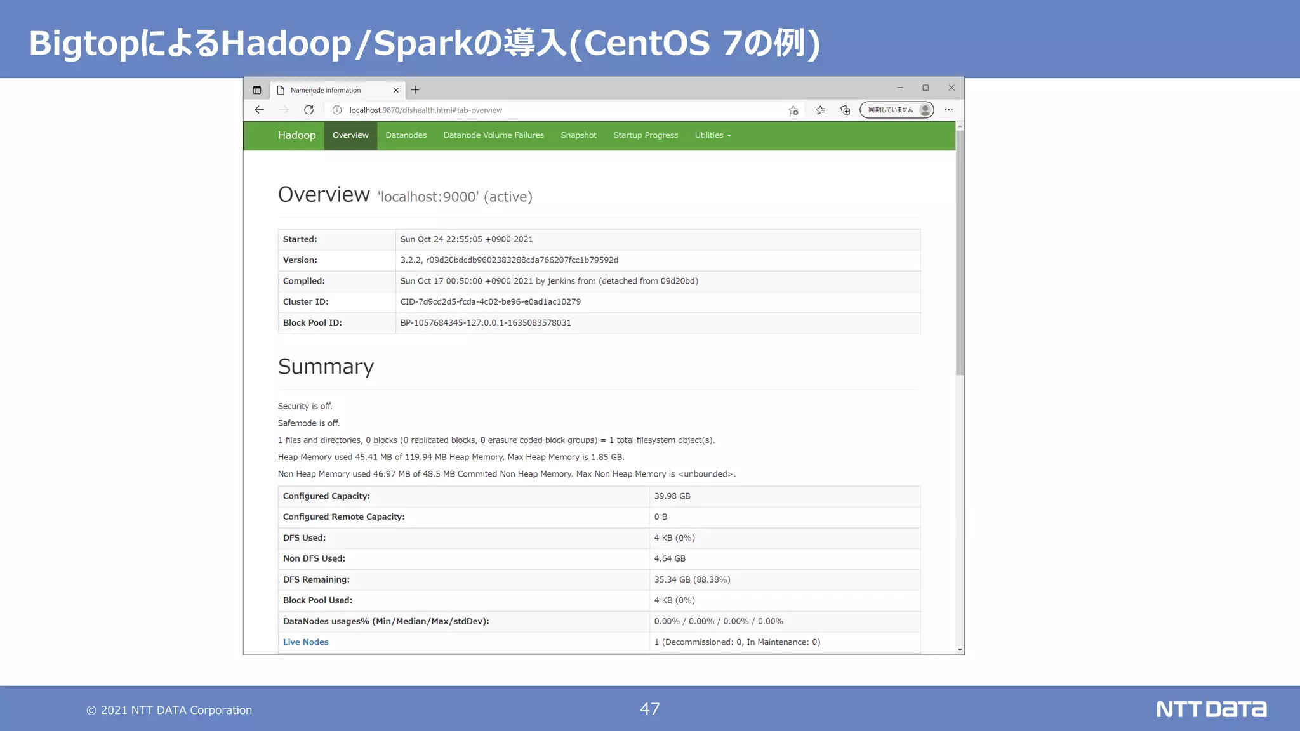This screenshot has height=731, width=1300.
Task: Click the scrollbar down arrow
Action: point(960,650)
